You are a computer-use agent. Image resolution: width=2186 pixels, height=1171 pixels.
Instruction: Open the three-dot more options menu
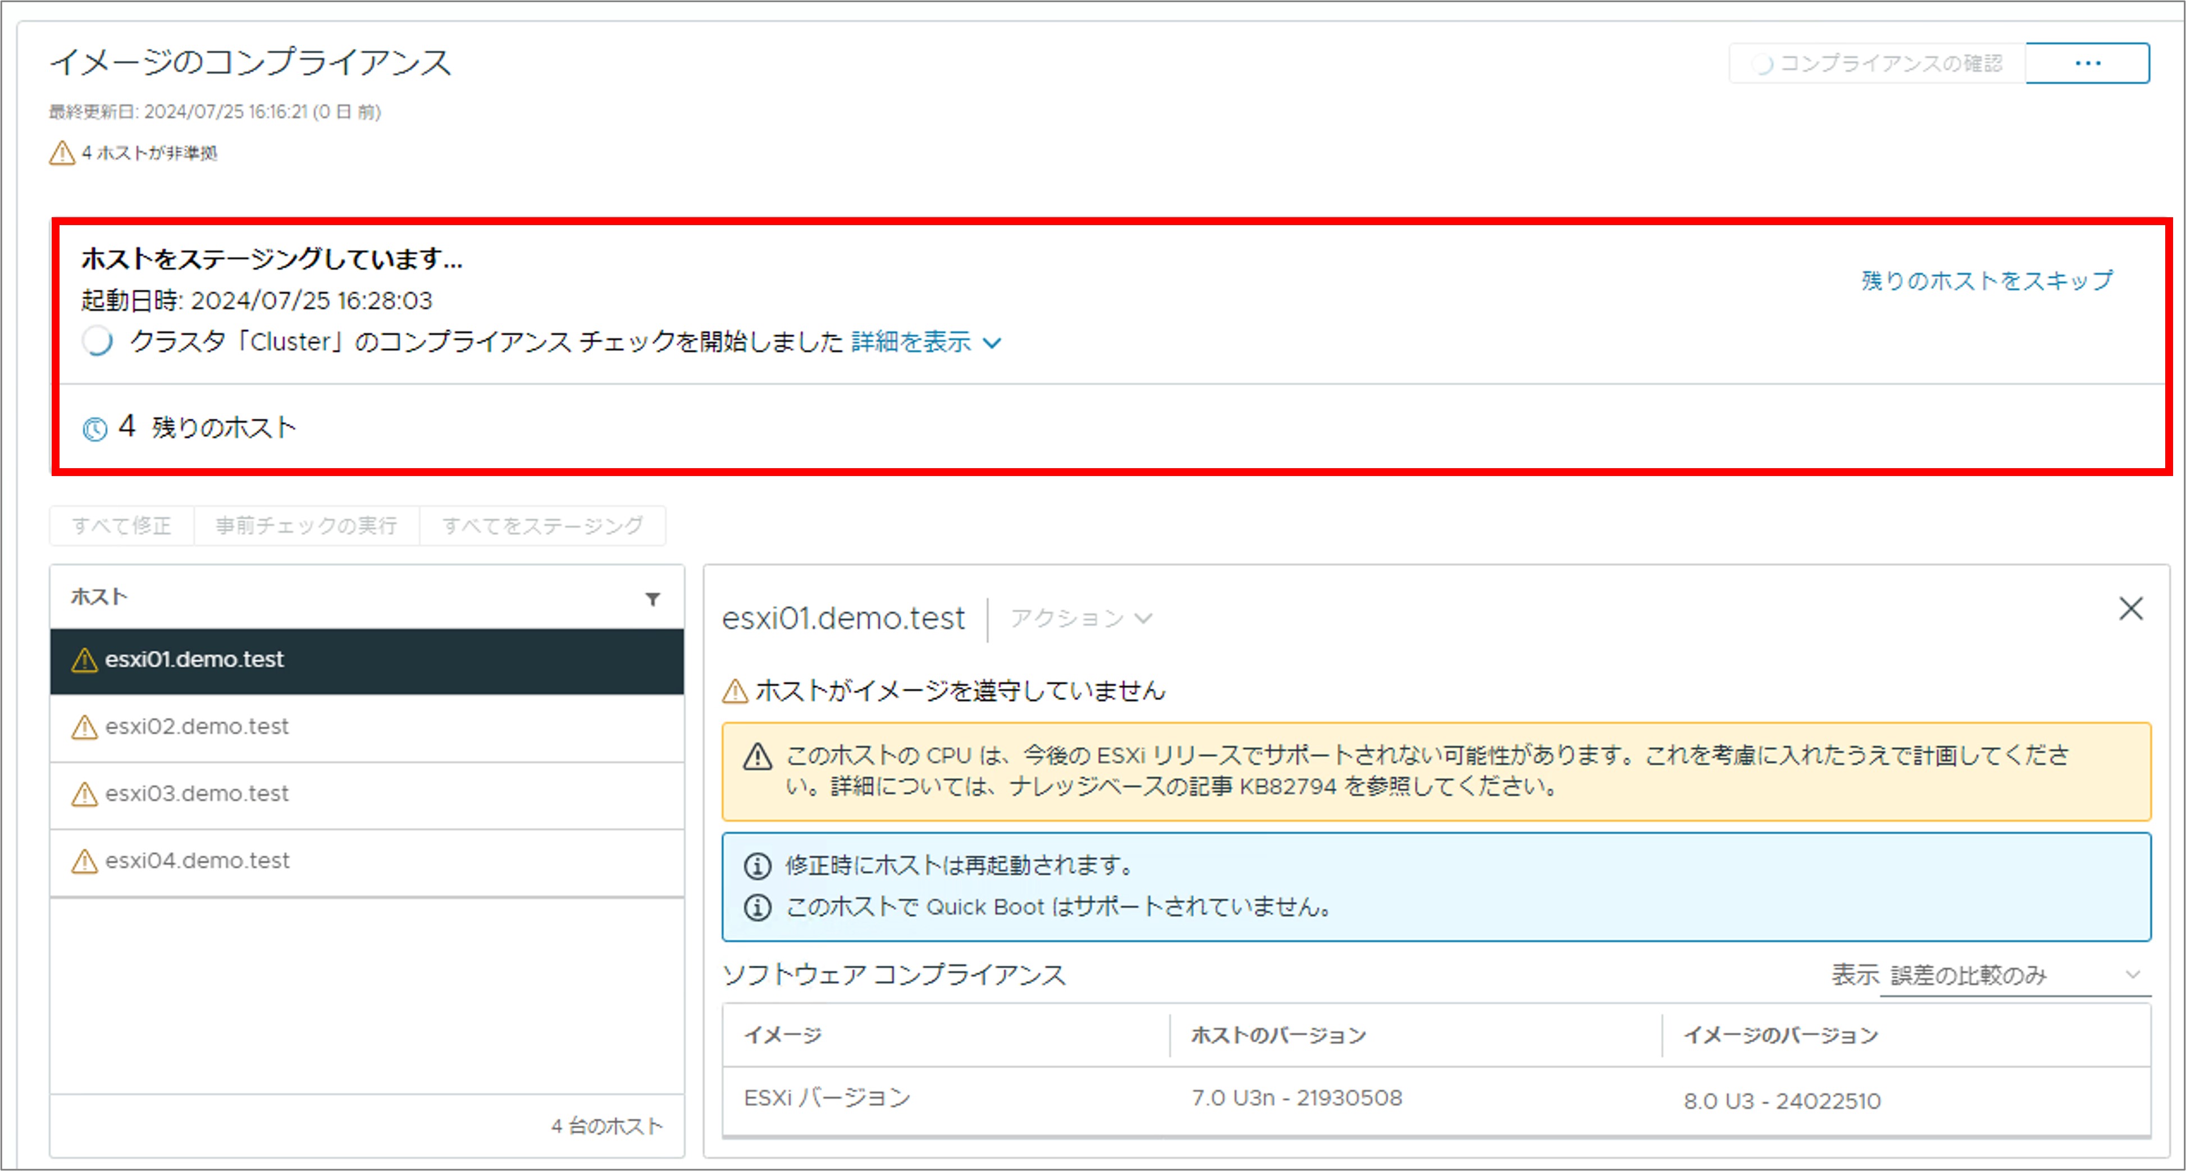[2087, 63]
